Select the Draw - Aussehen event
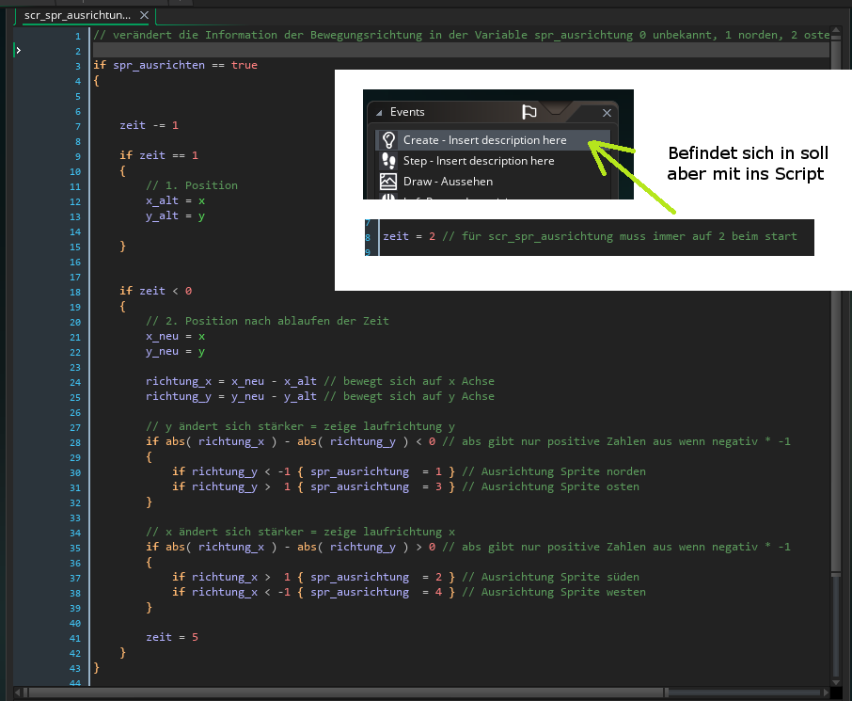852x701 pixels. [448, 182]
